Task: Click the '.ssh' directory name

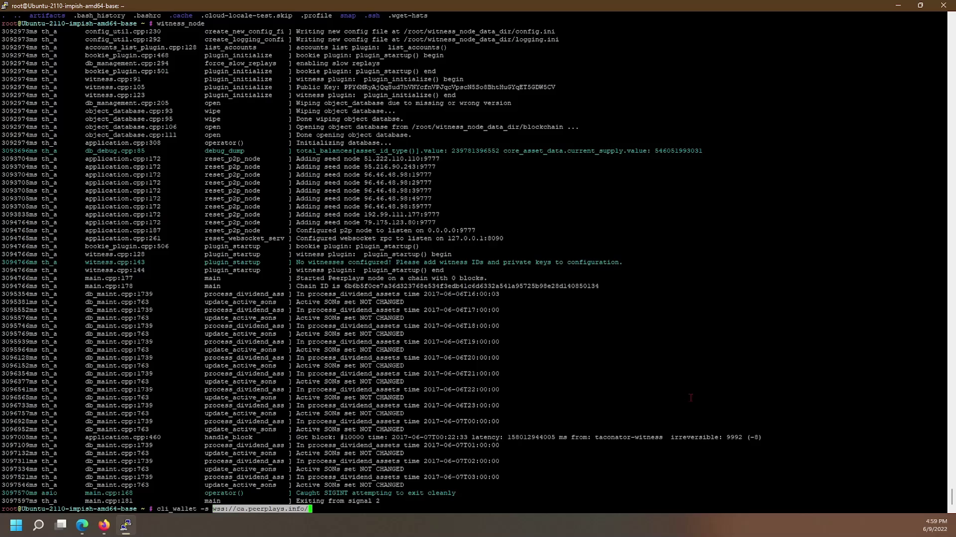Action: click(372, 16)
